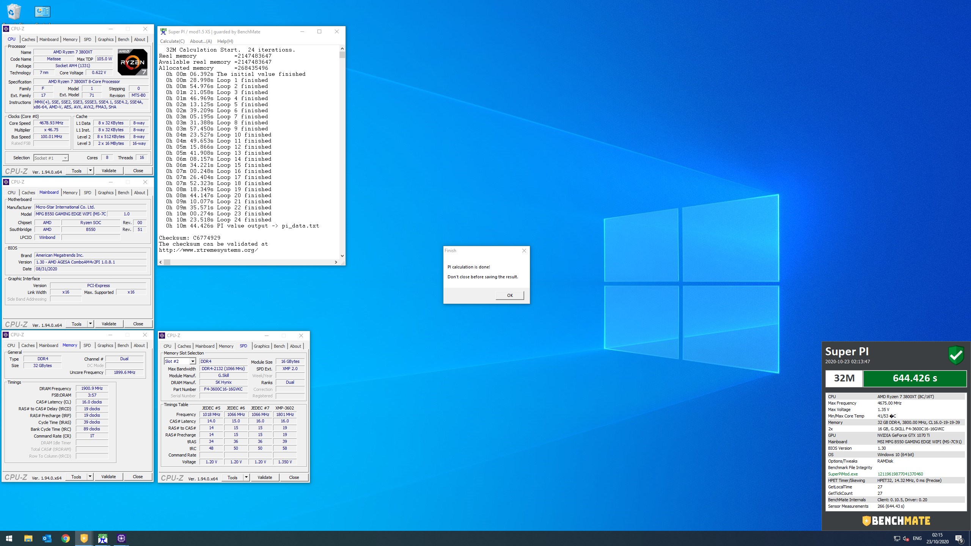Click the BenchMate logo in result panel
971x546 pixels.
click(896, 521)
